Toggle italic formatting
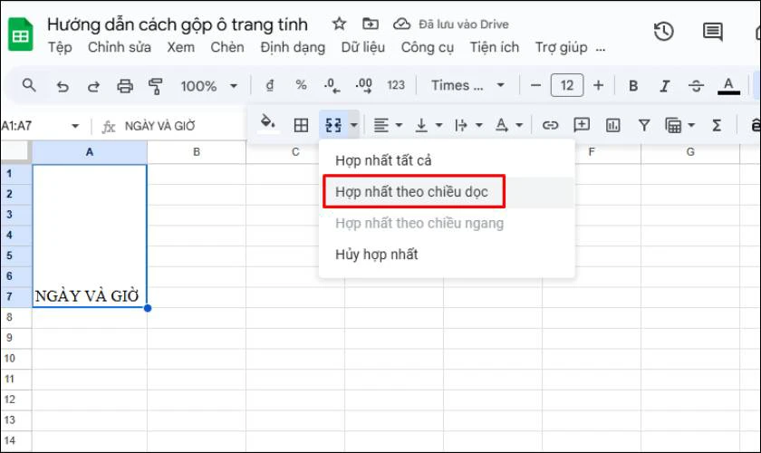This screenshot has width=761, height=453. 664,86
